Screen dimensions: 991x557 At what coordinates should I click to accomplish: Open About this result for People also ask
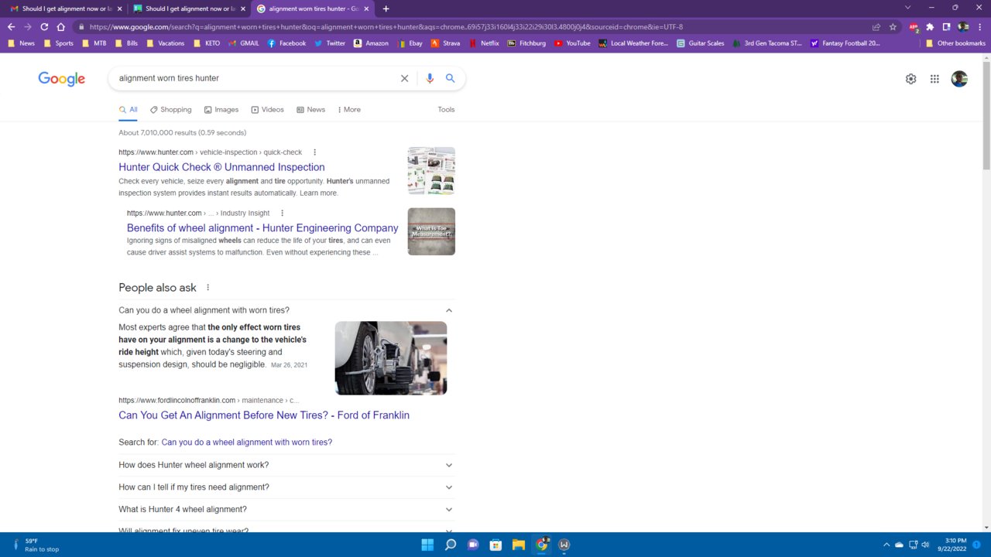pos(207,288)
